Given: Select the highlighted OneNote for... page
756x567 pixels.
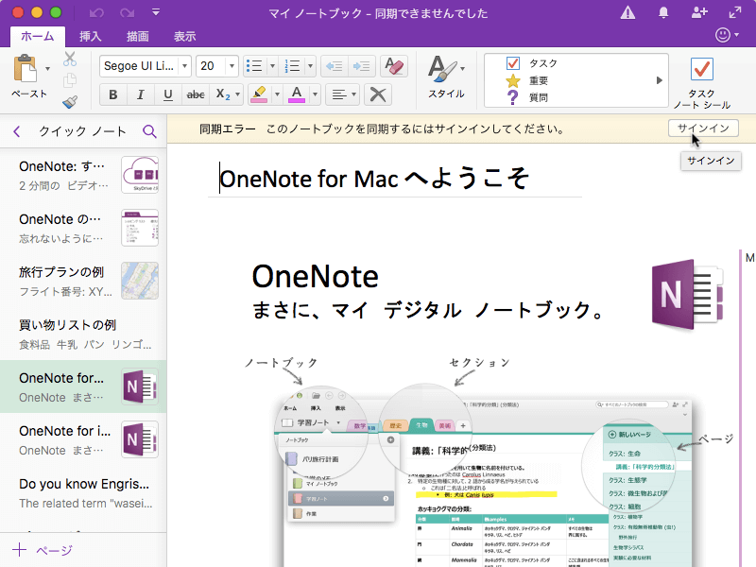Looking at the screenshot, I should [x=83, y=387].
